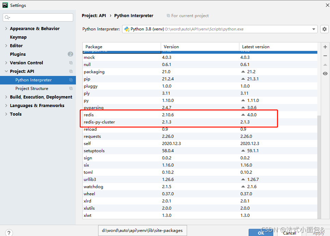Select Python Interpreter in settings tree
330x236 pixels.
[38, 80]
